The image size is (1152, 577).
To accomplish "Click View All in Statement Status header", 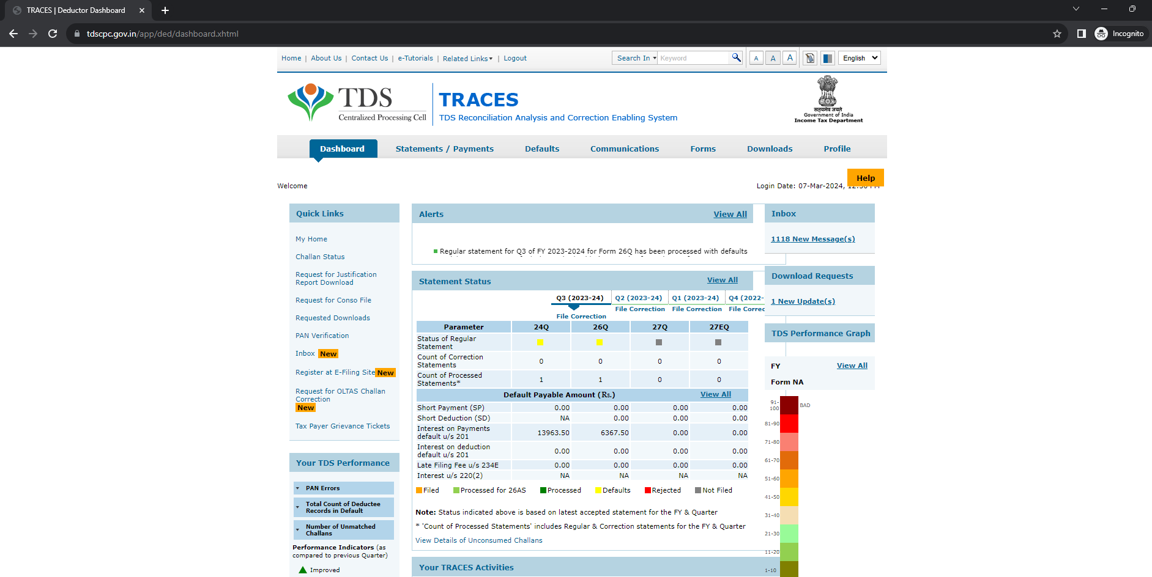I will coord(723,280).
